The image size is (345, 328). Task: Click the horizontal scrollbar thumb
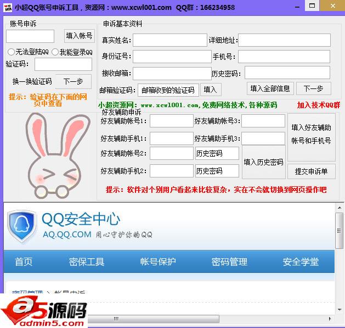tap(154, 319)
